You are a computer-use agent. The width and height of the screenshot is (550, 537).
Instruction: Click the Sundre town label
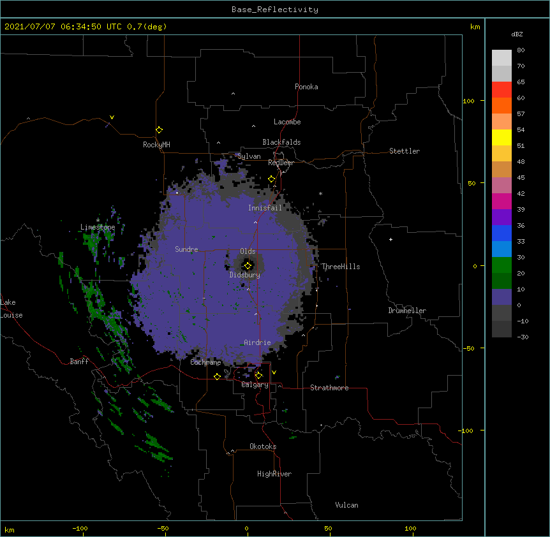(186, 249)
